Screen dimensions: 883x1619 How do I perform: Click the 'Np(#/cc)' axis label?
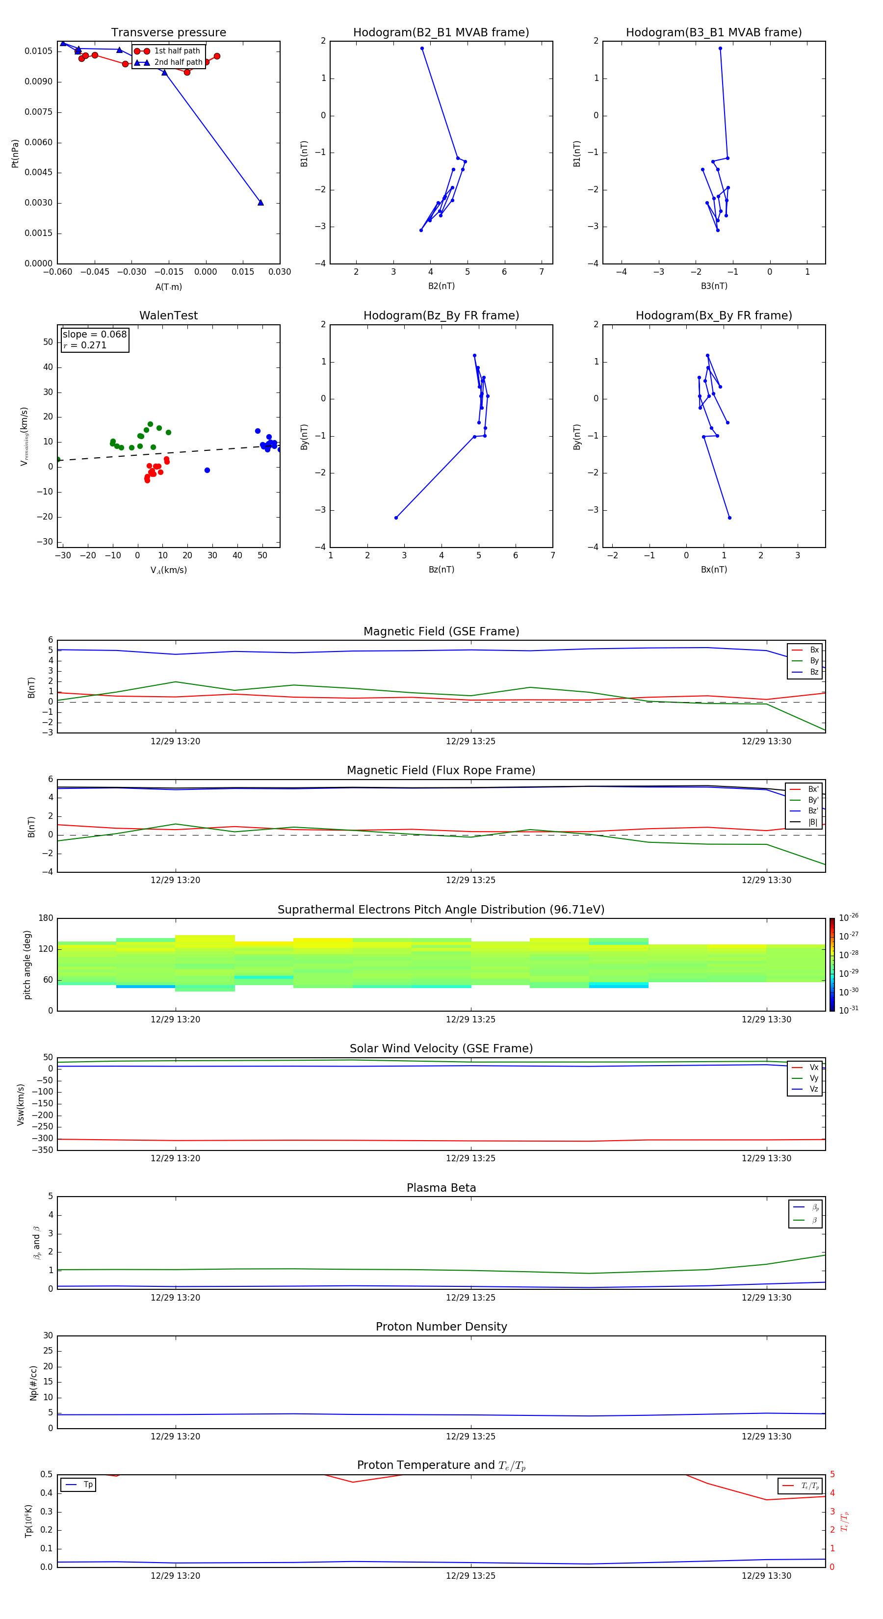coord(33,1383)
